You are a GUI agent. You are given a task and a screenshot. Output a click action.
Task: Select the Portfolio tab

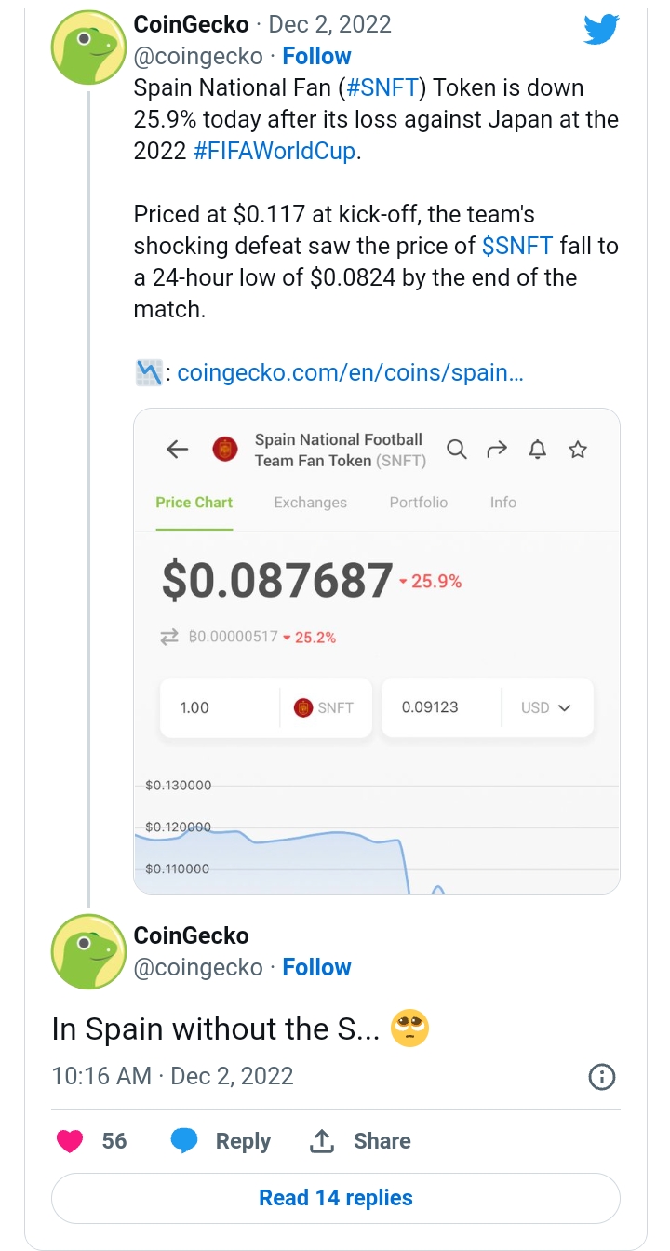pyautogui.click(x=418, y=503)
